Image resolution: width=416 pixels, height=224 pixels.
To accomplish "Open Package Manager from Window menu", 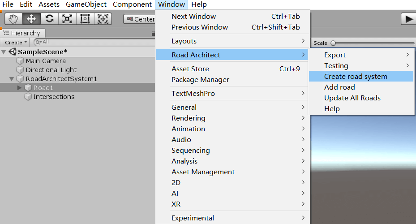I will (200, 80).
